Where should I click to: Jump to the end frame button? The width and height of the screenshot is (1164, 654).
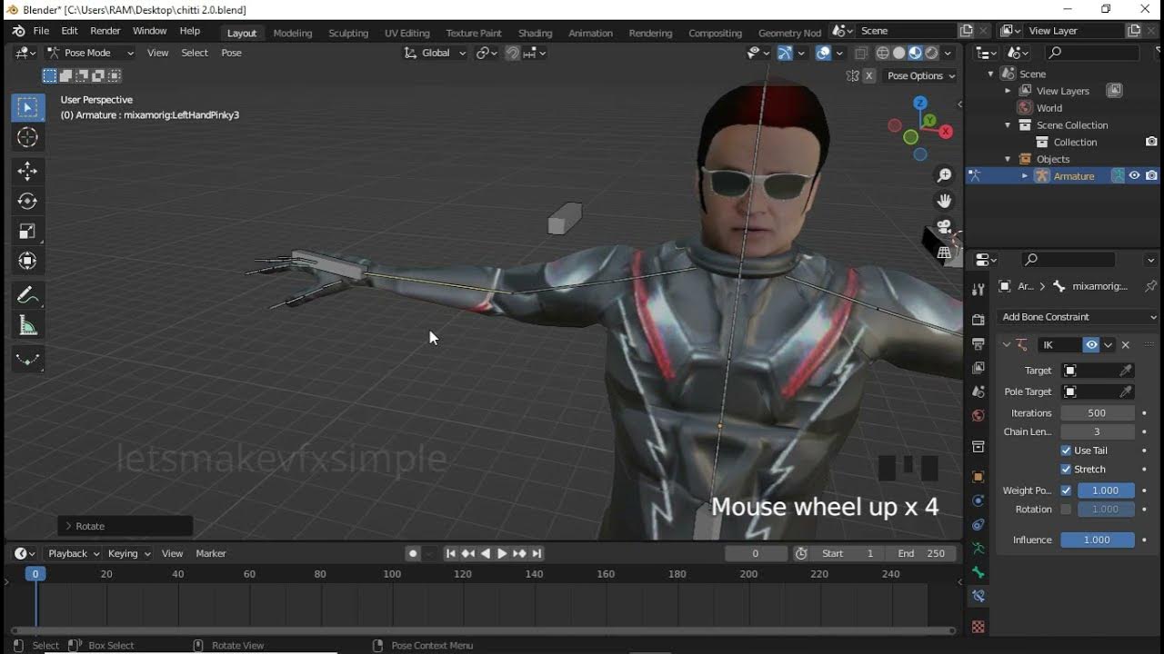537,553
